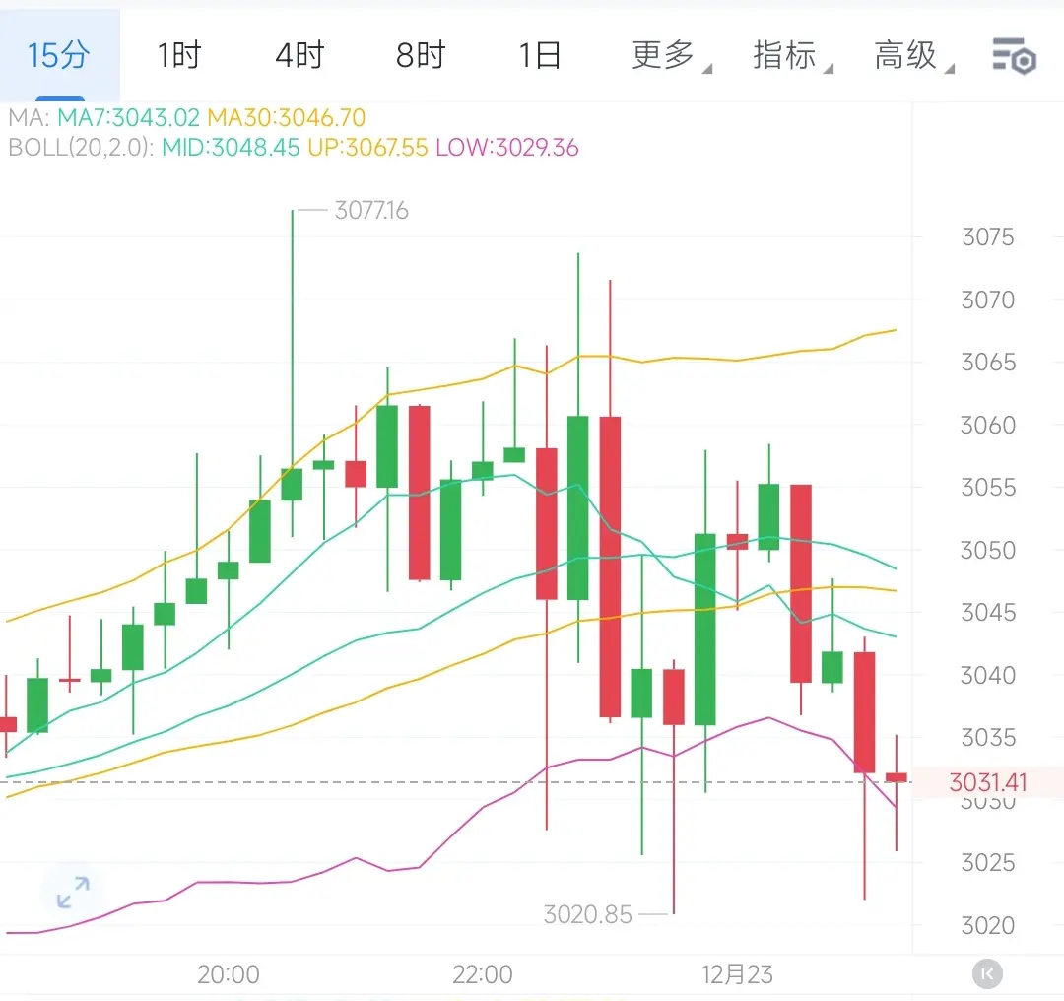Click the 3077.16 high price label
The width and height of the screenshot is (1064, 1001).
pos(371,211)
